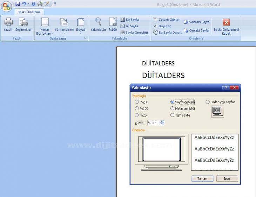This screenshot has width=256, height=197.
Task: Click the Undo icon in quick access toolbar
Action: click(x=24, y=4)
